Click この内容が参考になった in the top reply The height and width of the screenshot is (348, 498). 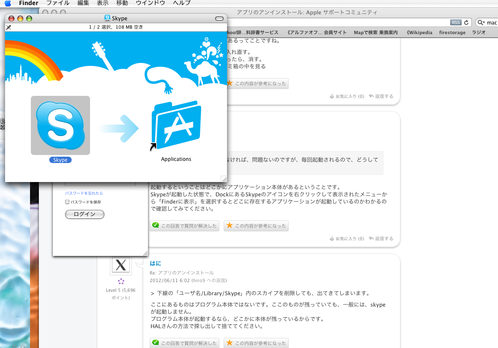tap(257, 84)
